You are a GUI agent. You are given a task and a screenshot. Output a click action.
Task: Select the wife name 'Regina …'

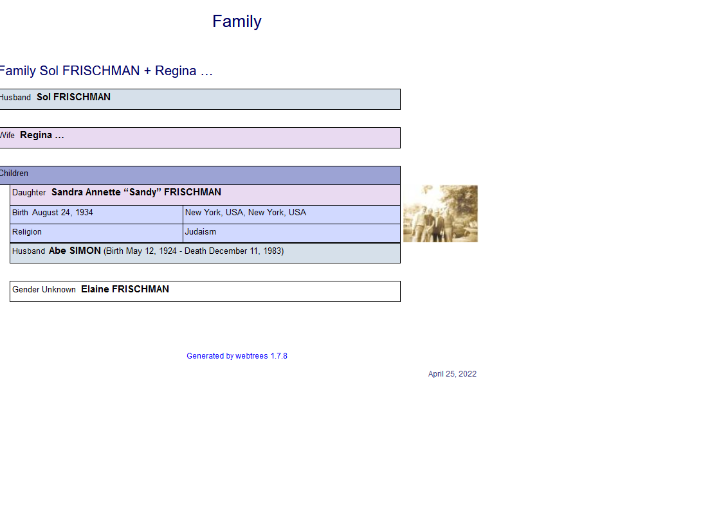[42, 136]
